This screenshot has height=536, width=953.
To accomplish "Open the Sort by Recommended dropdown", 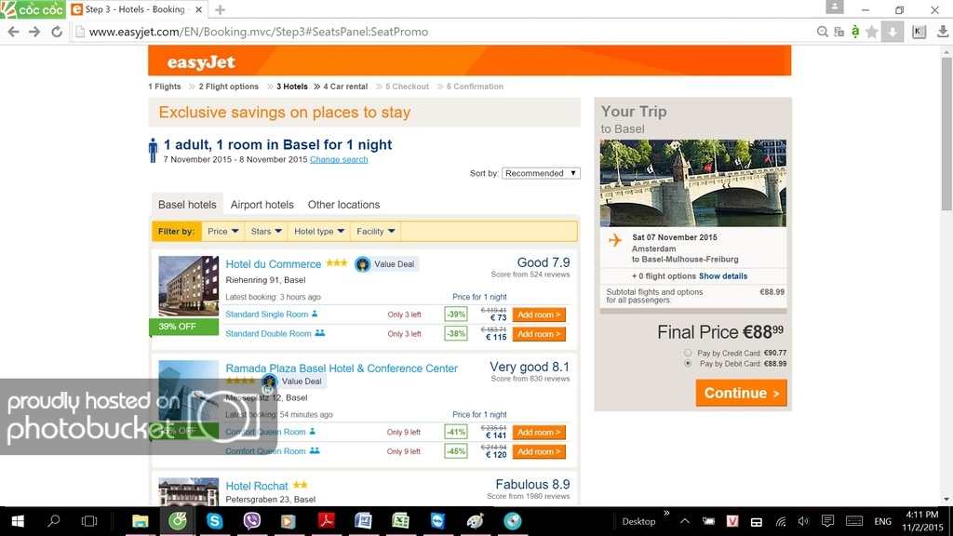I will coord(541,173).
